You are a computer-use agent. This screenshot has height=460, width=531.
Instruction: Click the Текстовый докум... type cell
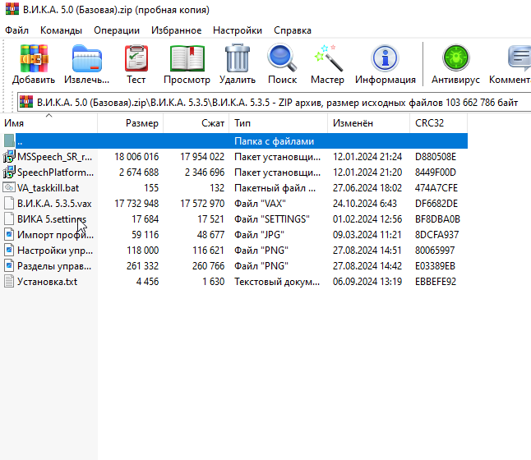point(277,281)
